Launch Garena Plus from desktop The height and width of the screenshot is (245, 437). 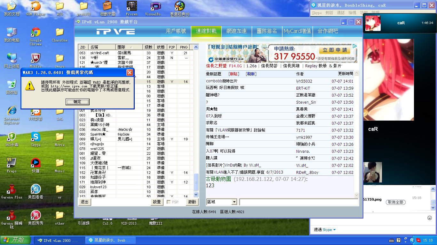tap(12, 189)
